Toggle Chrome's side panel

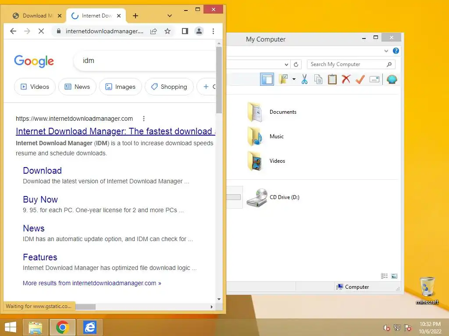click(x=185, y=31)
